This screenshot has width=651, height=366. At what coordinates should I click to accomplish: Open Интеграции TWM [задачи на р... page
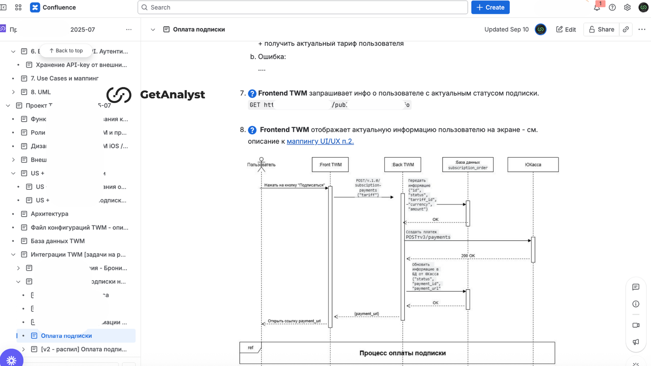click(x=78, y=255)
